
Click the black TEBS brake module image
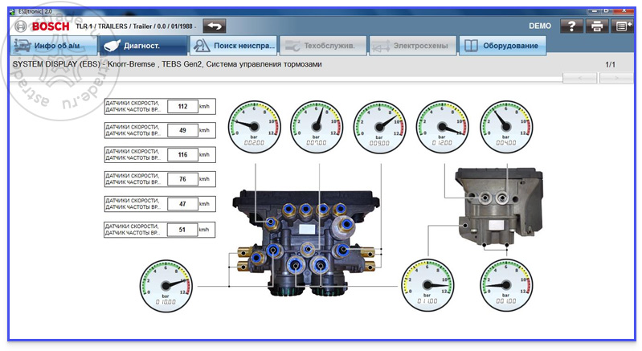click(306, 243)
